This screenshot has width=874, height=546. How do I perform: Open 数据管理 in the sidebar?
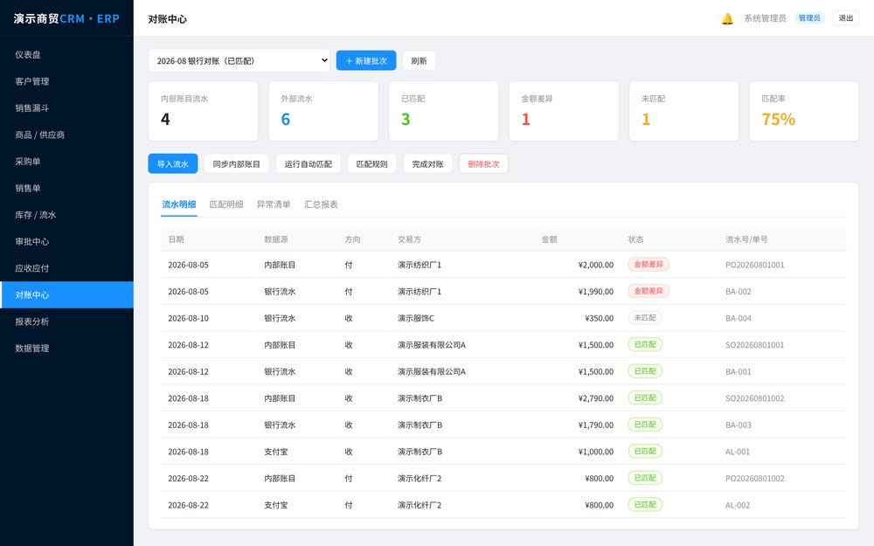[67, 349]
